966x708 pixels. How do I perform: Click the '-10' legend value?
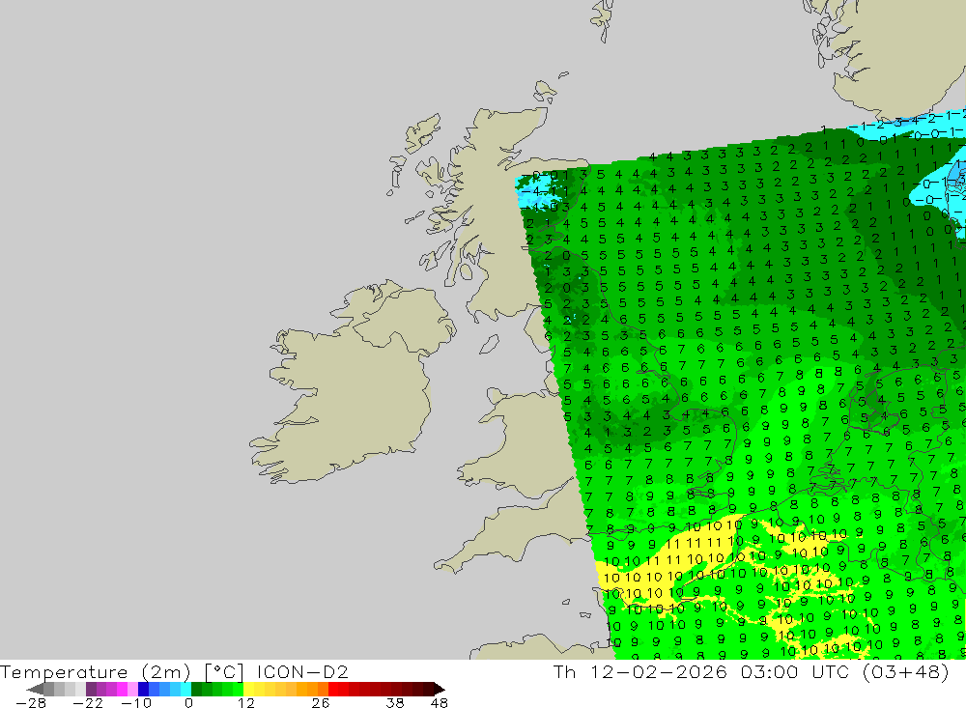click(x=136, y=703)
